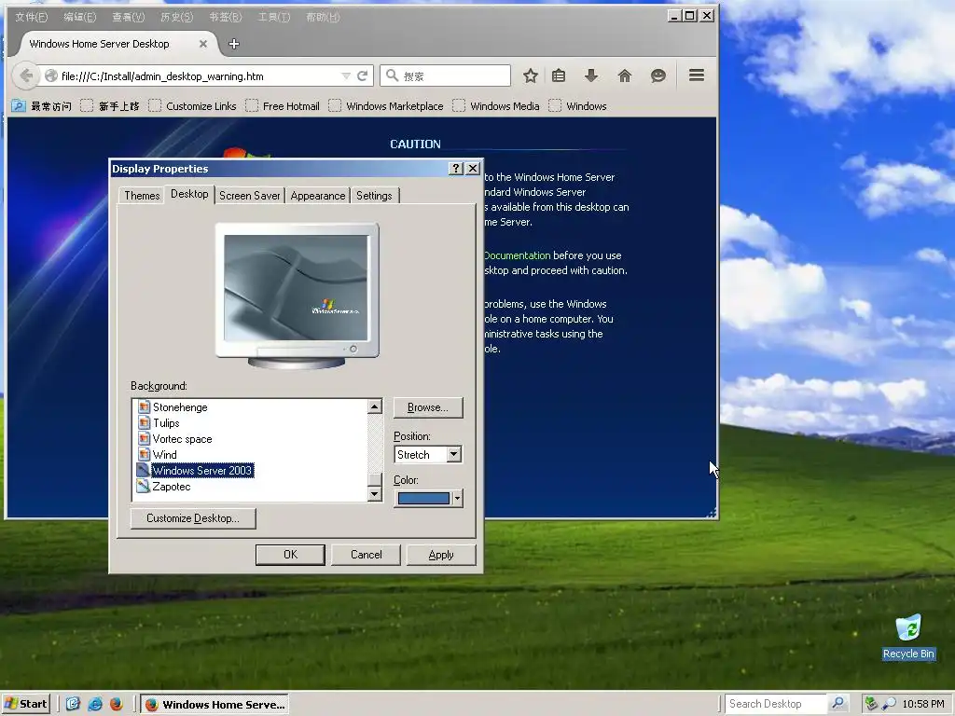This screenshot has height=716, width=955.
Task: Open the Firefox hamburger menu
Action: pyautogui.click(x=697, y=75)
